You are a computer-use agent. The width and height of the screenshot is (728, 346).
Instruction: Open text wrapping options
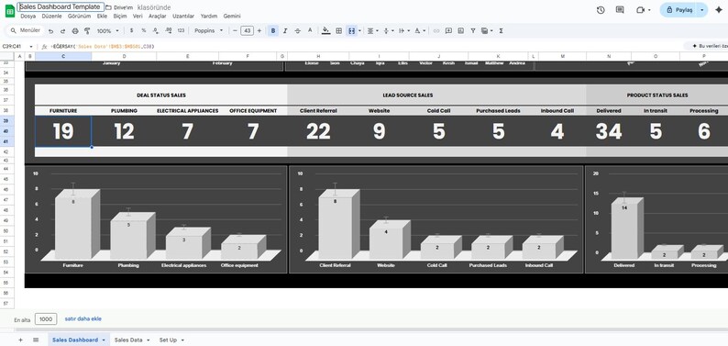coord(404,30)
